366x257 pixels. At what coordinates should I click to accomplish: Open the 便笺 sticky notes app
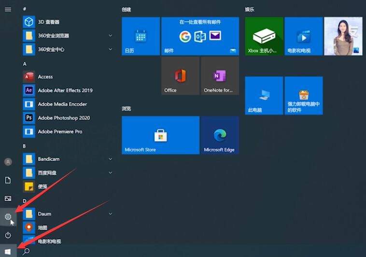68,186
